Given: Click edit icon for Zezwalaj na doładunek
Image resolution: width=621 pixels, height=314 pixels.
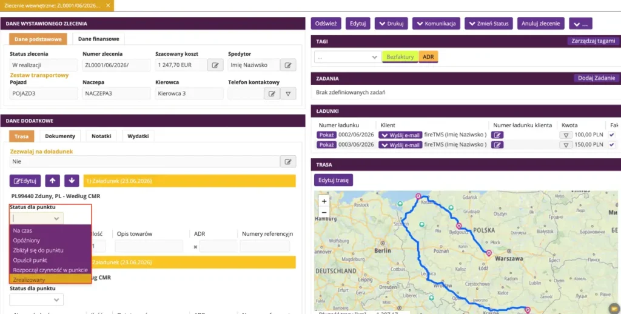Looking at the screenshot, I should pos(288,162).
